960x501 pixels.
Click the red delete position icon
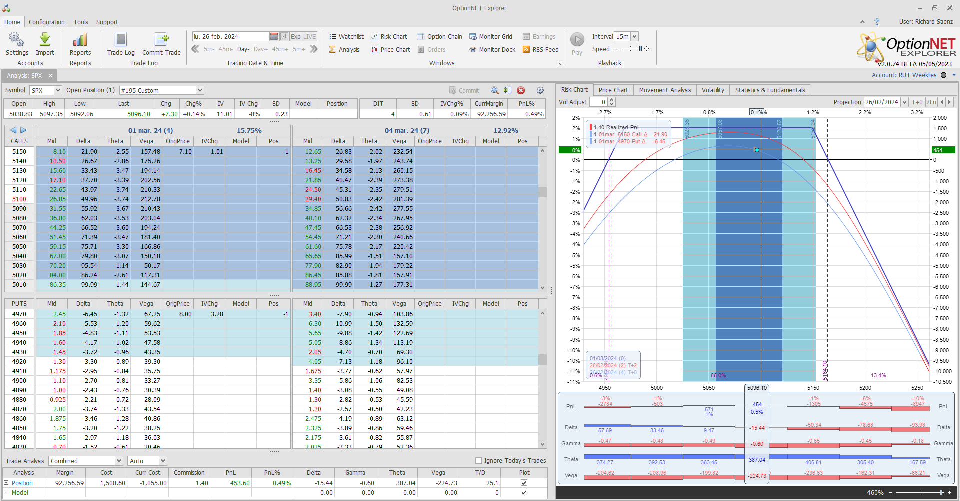(x=521, y=90)
